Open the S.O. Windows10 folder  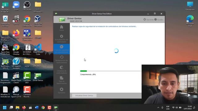(x=38, y=7)
